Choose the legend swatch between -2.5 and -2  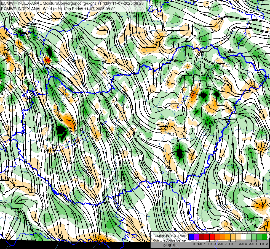click(223, 237)
